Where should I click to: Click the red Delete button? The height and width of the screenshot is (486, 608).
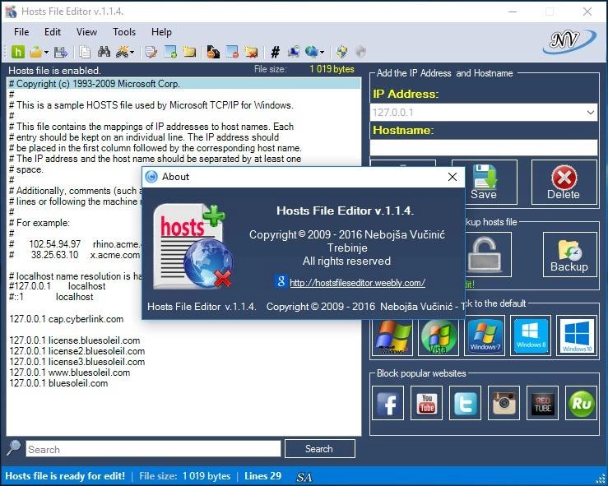(564, 183)
